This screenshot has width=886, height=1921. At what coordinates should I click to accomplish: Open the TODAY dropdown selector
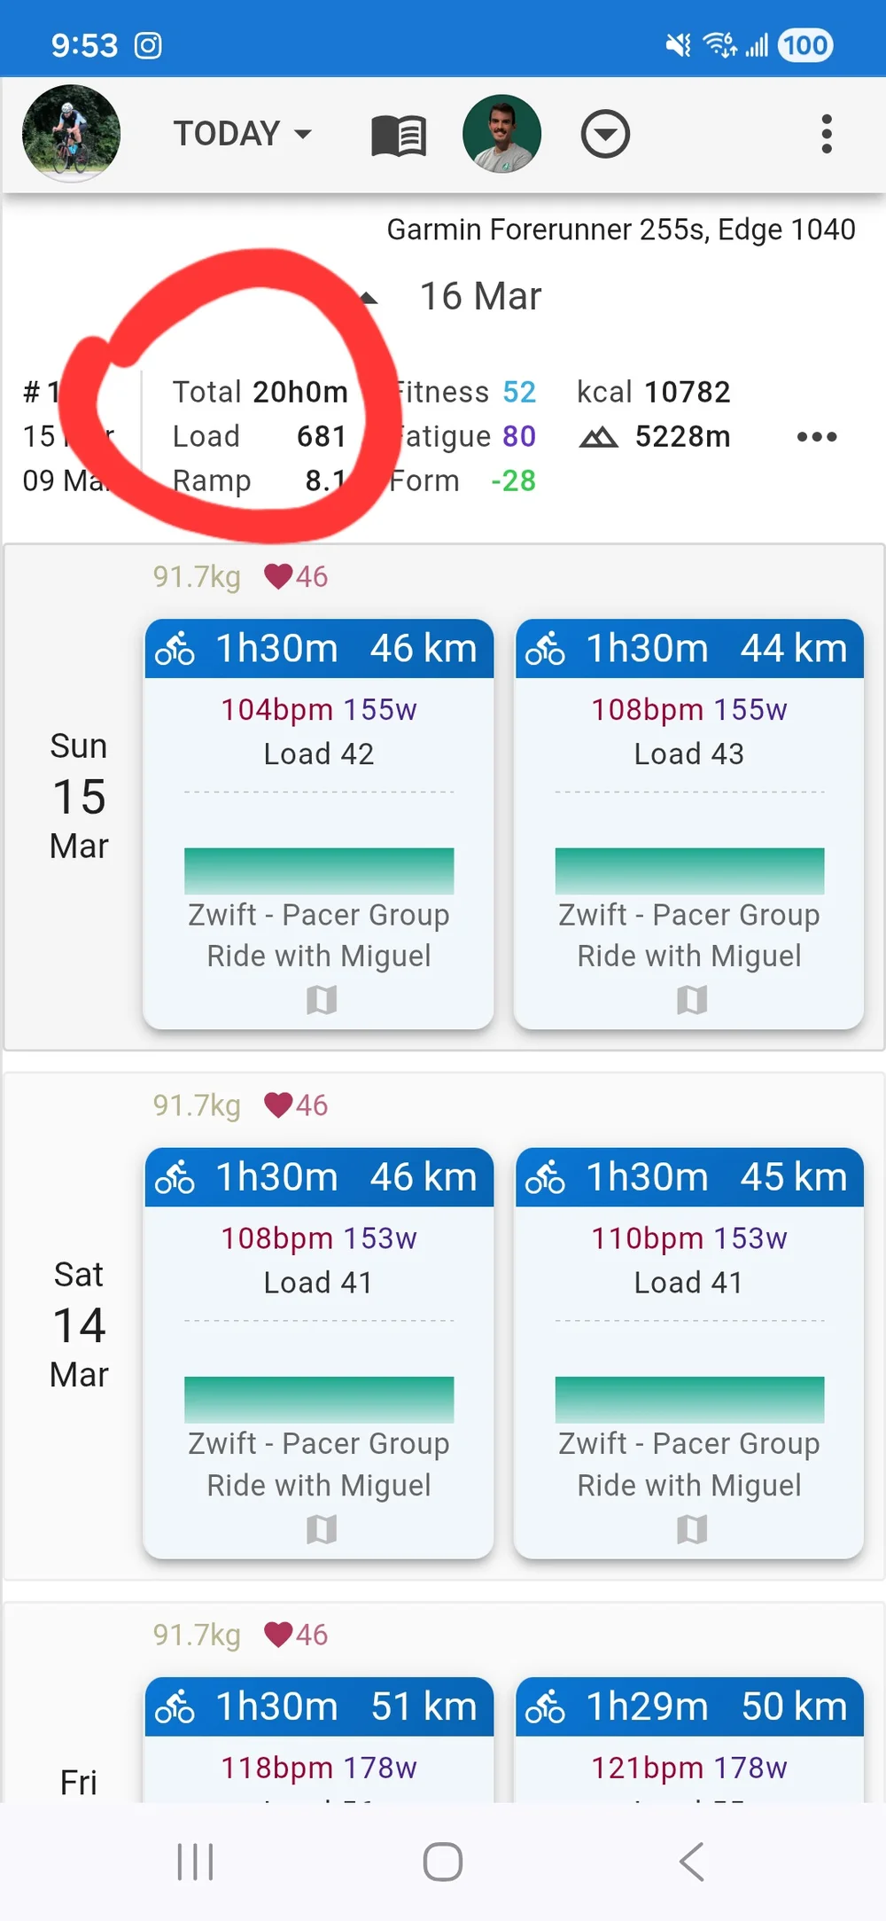[x=242, y=134]
